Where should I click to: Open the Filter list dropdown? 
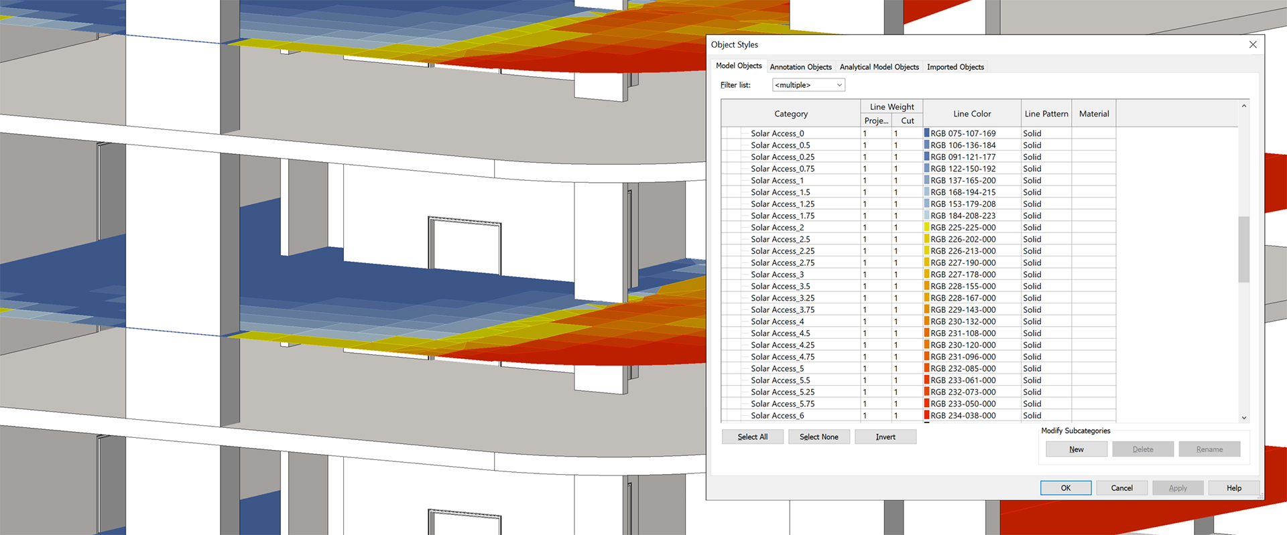[808, 85]
